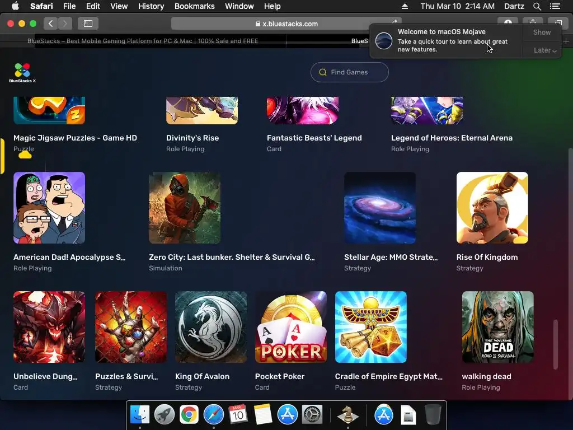Select the Fantastic Beasts' Legend icon
This screenshot has width=573, height=430.
pyautogui.click(x=303, y=110)
